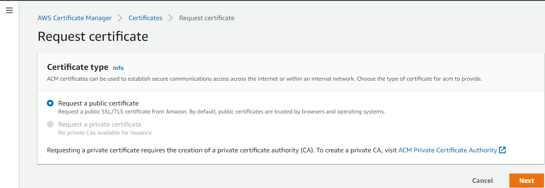Image resolution: width=545 pixels, height=188 pixels.
Task: Click external-link icon after ACM Private Certificate Authority
Action: point(502,150)
